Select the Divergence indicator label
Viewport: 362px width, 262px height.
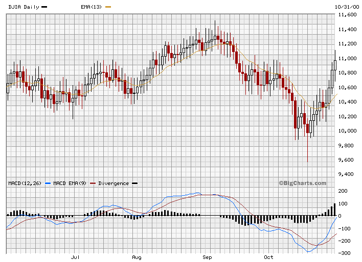click(x=114, y=183)
